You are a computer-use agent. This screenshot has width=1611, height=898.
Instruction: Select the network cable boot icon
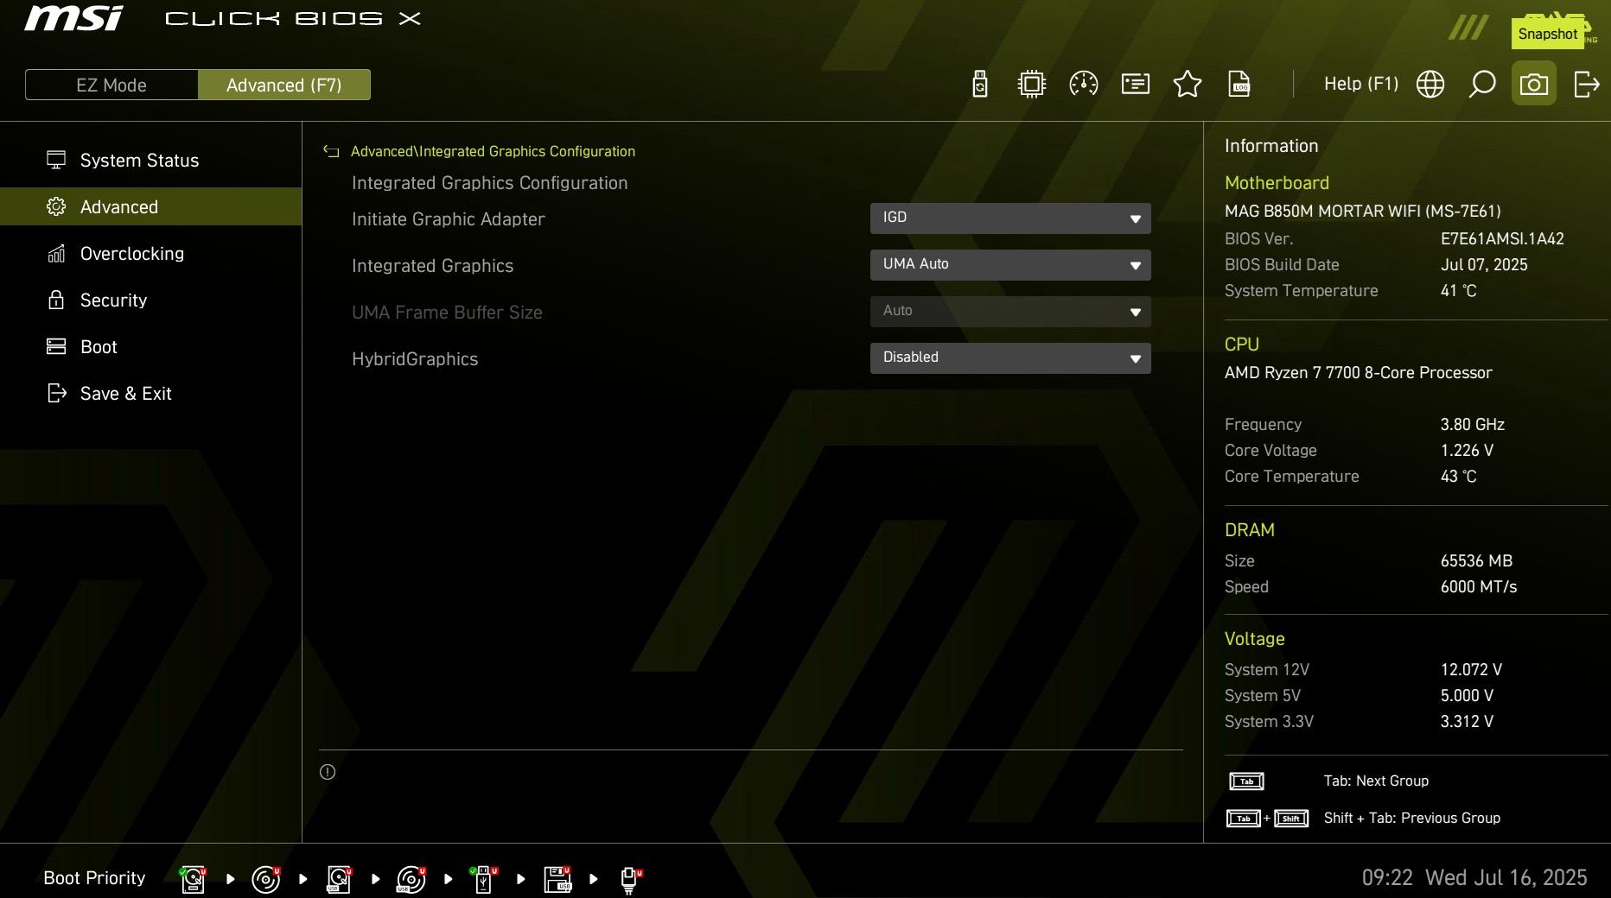[x=631, y=880]
